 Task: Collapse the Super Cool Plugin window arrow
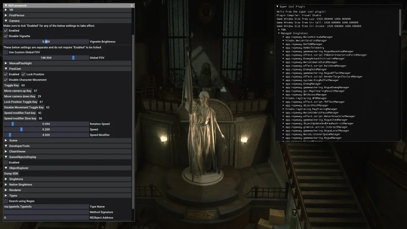click(277, 6)
